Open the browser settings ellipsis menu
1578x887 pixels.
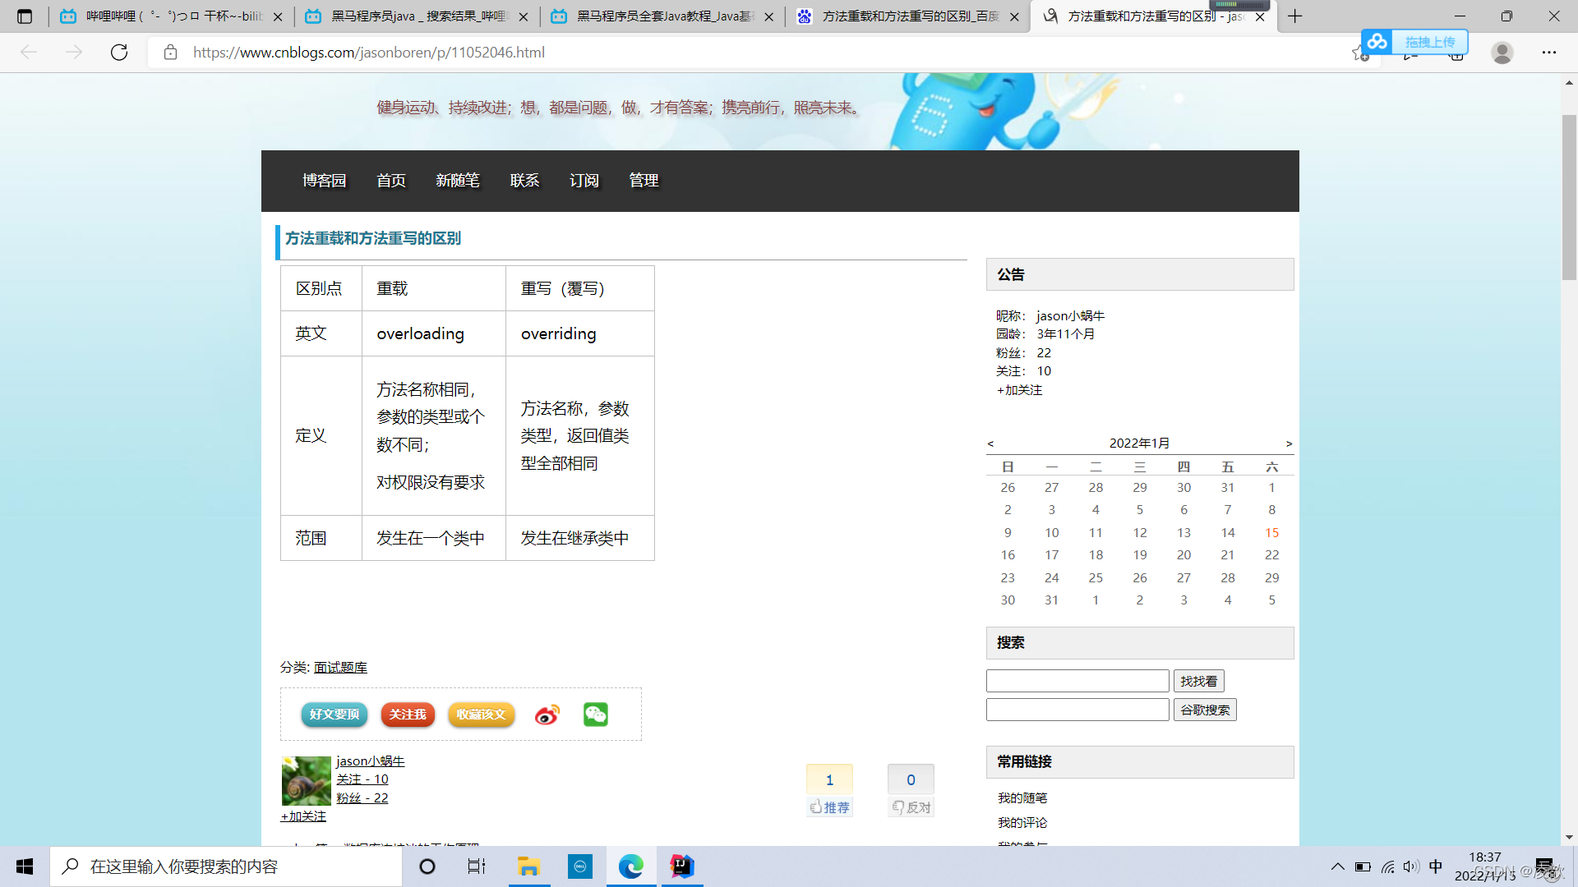tap(1549, 53)
